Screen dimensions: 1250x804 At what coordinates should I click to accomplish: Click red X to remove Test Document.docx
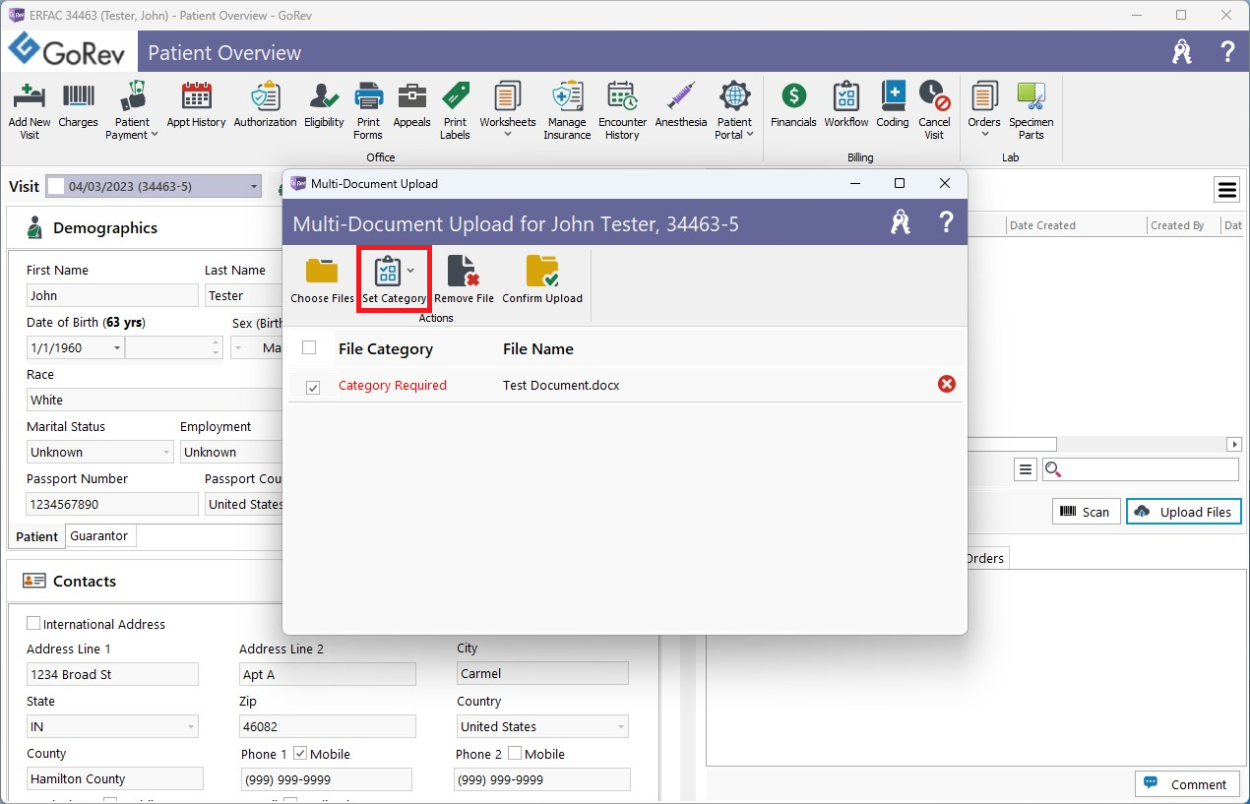[x=947, y=384]
